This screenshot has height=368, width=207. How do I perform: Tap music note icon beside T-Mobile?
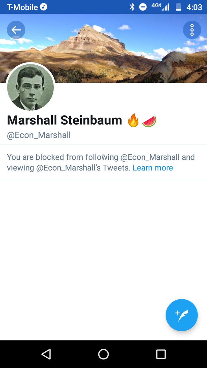point(44,7)
